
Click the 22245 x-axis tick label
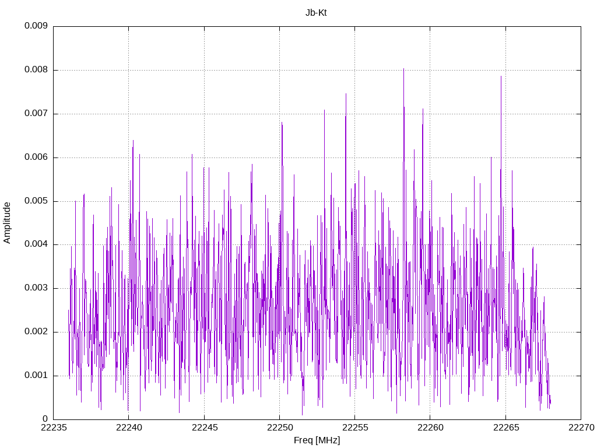205,428
